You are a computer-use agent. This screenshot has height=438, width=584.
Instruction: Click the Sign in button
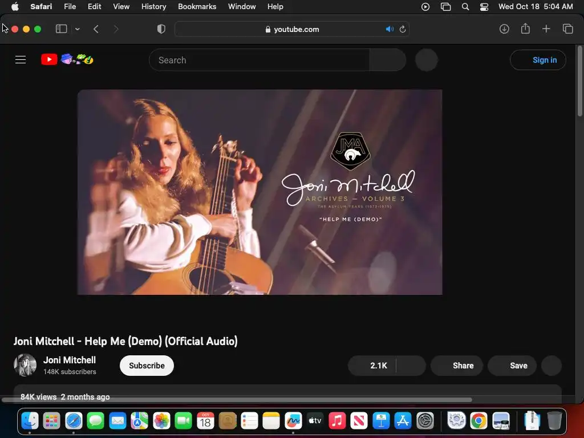pyautogui.click(x=538, y=60)
